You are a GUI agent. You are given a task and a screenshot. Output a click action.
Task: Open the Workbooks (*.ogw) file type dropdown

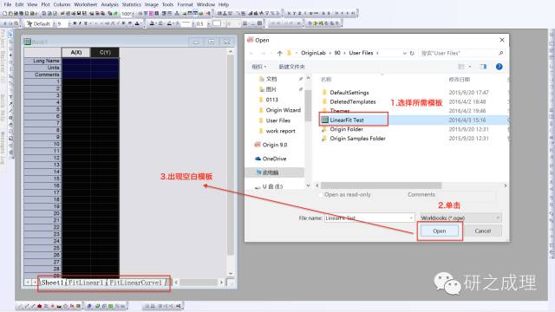pos(460,218)
